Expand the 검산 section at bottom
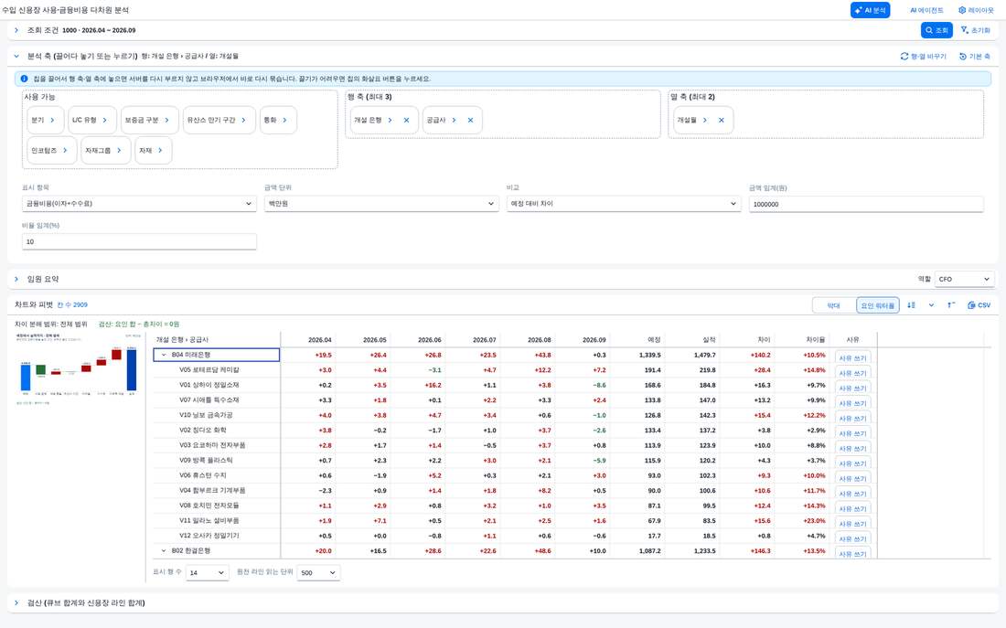Viewport: 1006px width, 628px height. pyautogui.click(x=16, y=603)
